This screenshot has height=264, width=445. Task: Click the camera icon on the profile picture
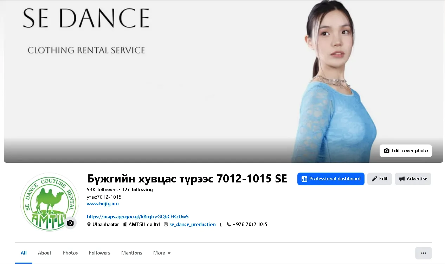[x=70, y=223]
